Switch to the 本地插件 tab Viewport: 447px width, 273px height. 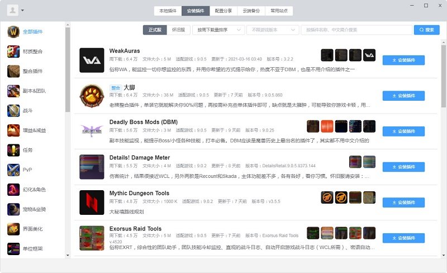168,11
